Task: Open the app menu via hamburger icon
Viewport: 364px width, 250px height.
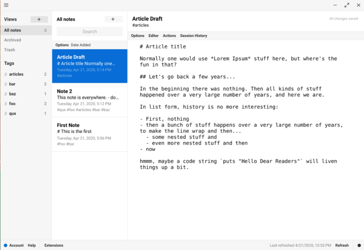Action: pos(6,5)
